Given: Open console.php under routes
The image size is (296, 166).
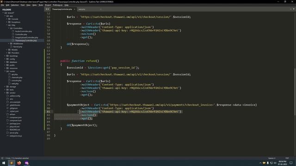Looking at the screenshot, I should pyautogui.click(x=17, y=81).
